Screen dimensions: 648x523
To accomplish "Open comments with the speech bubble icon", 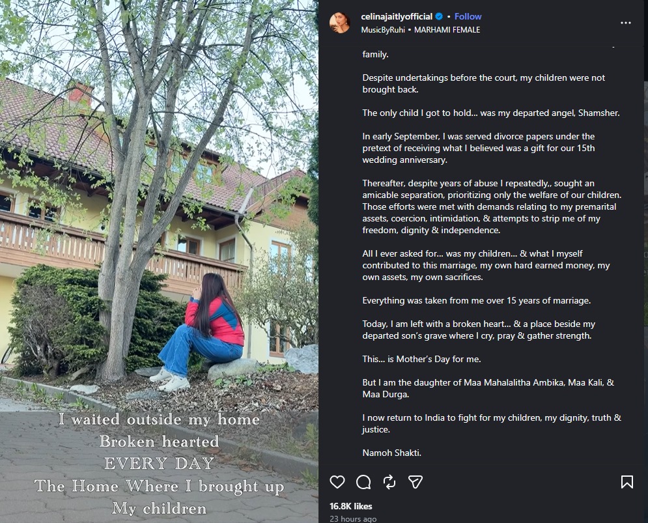I will click(363, 482).
